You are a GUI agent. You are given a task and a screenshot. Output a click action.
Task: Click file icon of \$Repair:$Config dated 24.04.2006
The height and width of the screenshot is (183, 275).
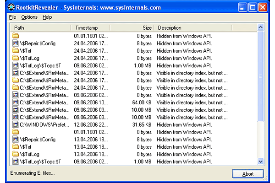[16, 43]
